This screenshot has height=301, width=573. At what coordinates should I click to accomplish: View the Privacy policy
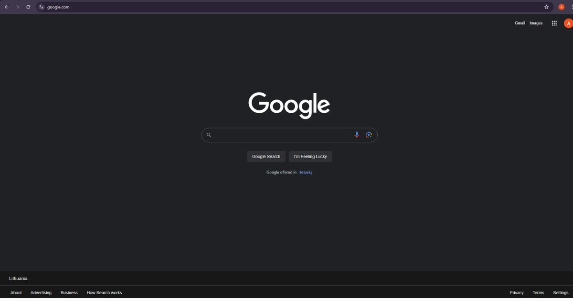[x=516, y=292]
